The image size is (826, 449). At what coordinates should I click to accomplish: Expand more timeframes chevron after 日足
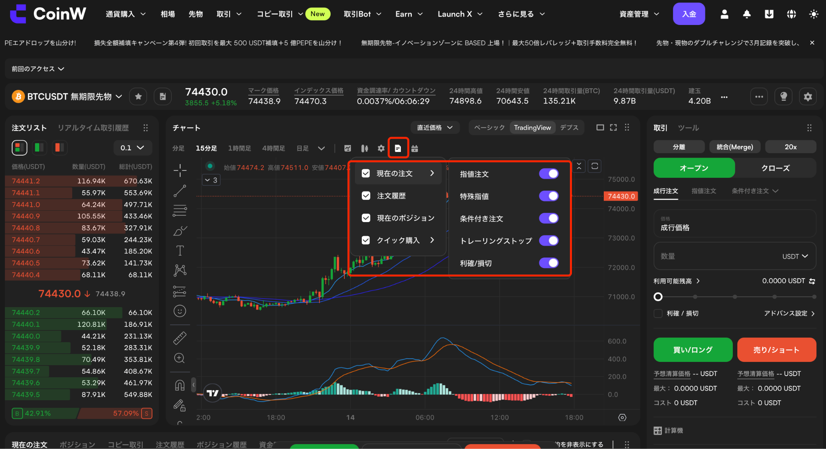point(321,148)
